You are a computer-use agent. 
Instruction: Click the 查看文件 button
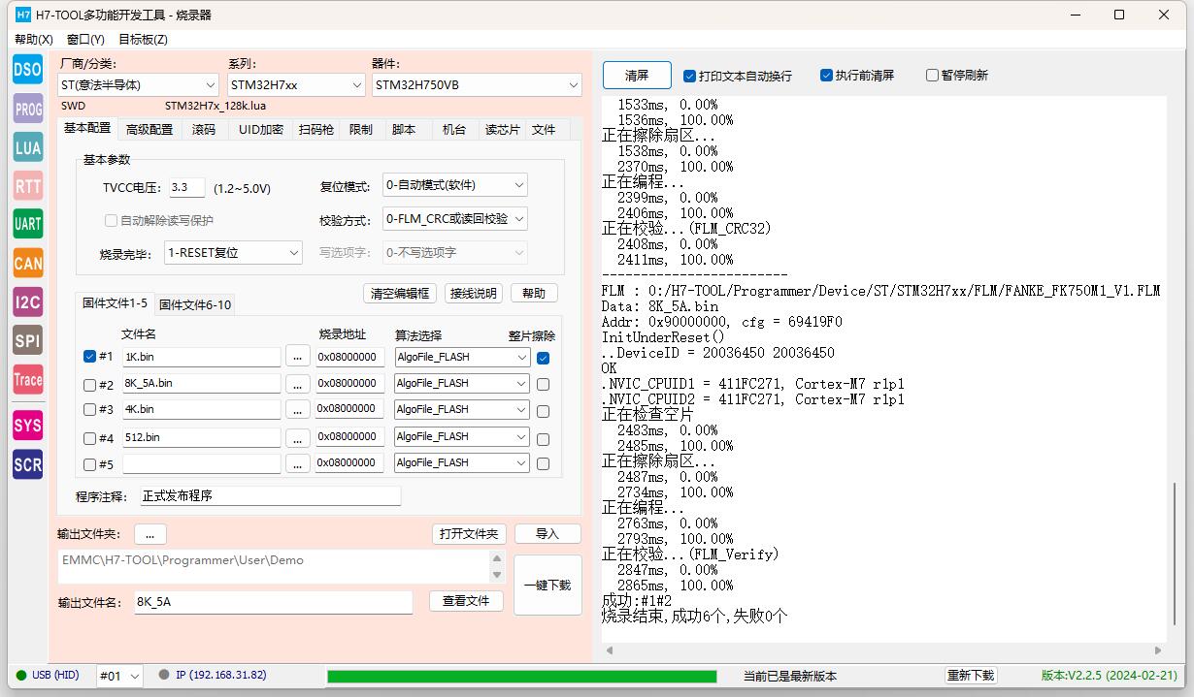466,601
